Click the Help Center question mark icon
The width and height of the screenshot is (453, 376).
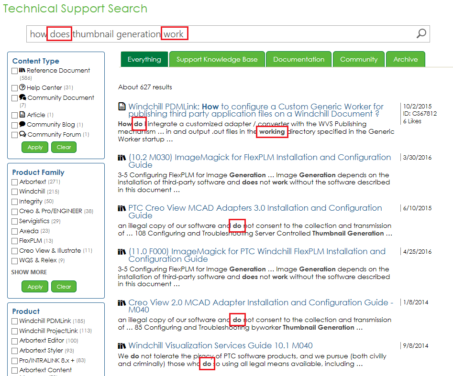point(22,87)
